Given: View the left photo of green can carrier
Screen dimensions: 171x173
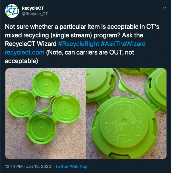Looking at the screenshot, I should (x=46, y=114).
